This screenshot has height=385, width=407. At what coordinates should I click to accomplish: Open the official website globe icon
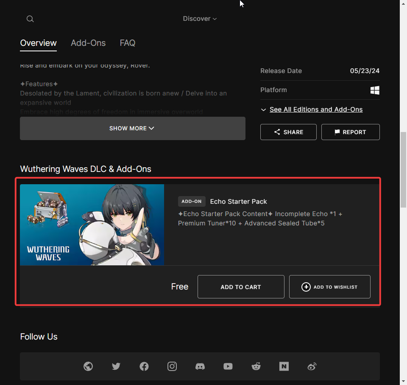(x=88, y=366)
